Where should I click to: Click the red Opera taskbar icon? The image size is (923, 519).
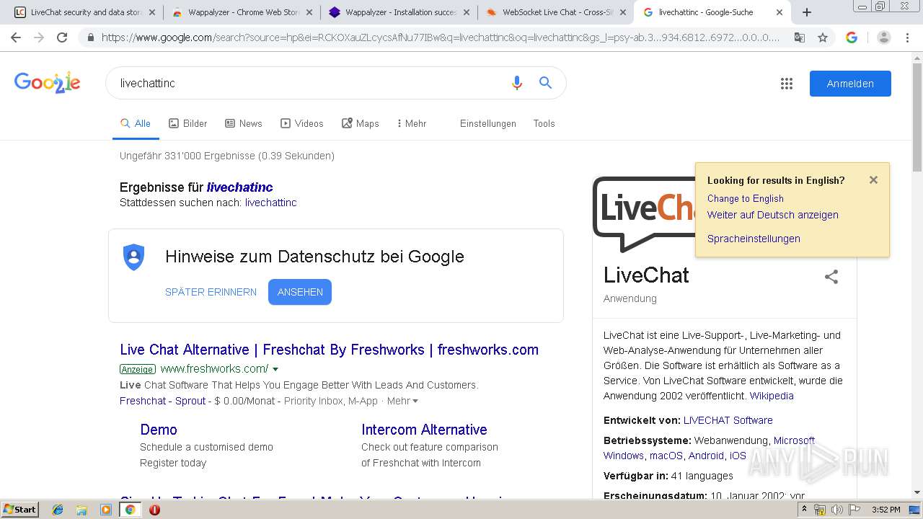click(x=154, y=510)
